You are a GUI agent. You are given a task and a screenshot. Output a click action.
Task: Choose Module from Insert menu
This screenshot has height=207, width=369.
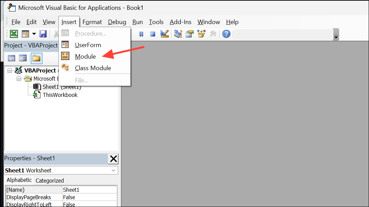pos(95,56)
